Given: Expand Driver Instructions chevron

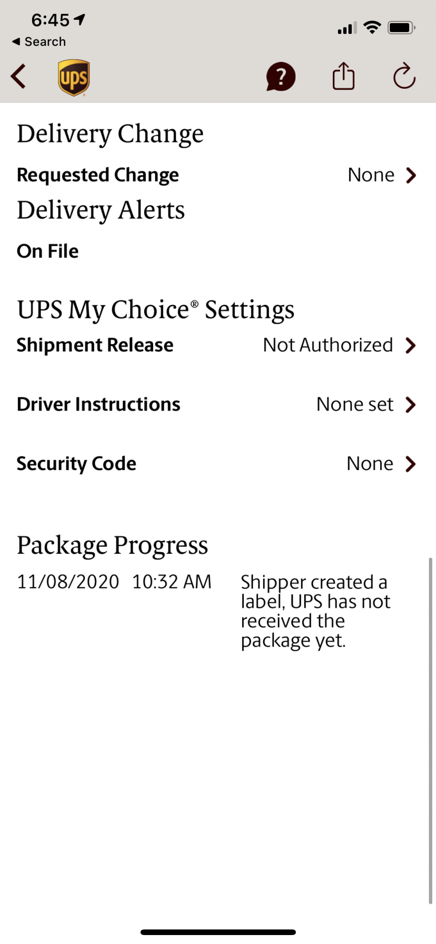Looking at the screenshot, I should (411, 405).
